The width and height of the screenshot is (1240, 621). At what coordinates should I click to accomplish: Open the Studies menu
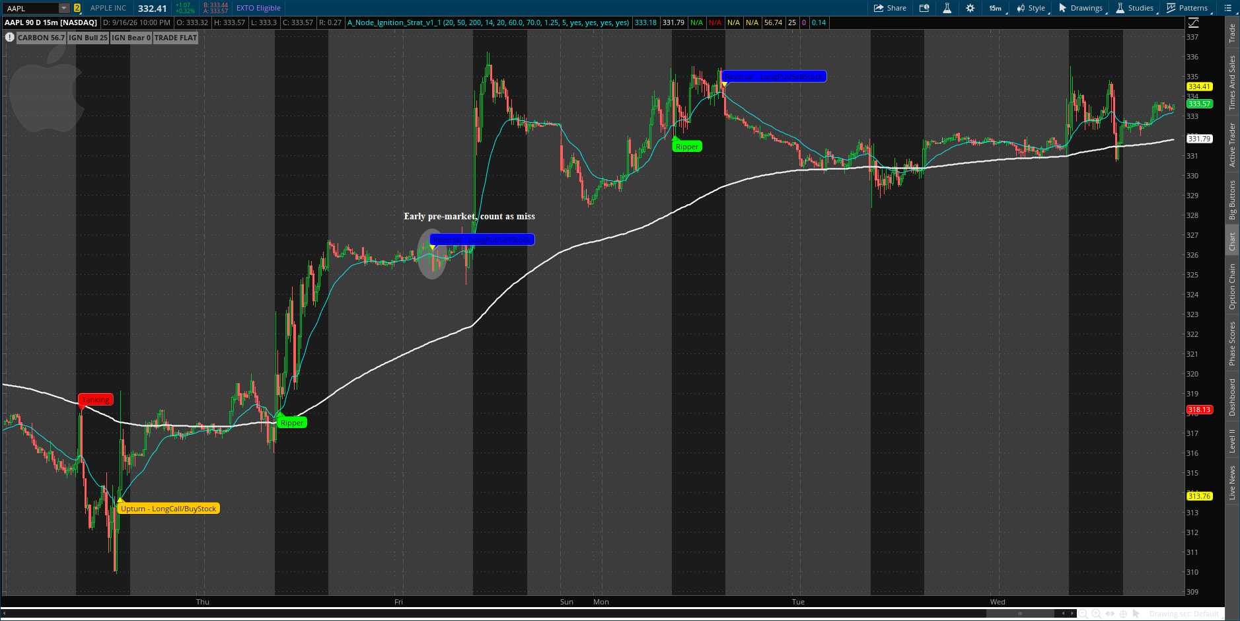(1135, 8)
